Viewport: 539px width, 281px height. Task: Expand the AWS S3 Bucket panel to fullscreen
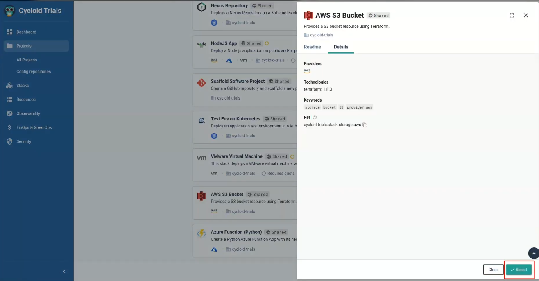coord(512,15)
